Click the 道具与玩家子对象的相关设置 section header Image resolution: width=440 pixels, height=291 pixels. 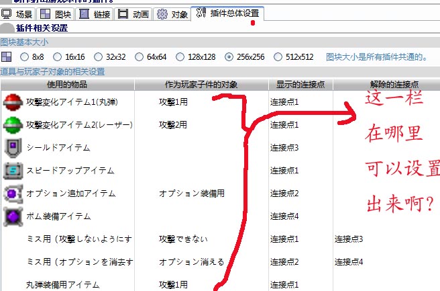(x=52, y=72)
